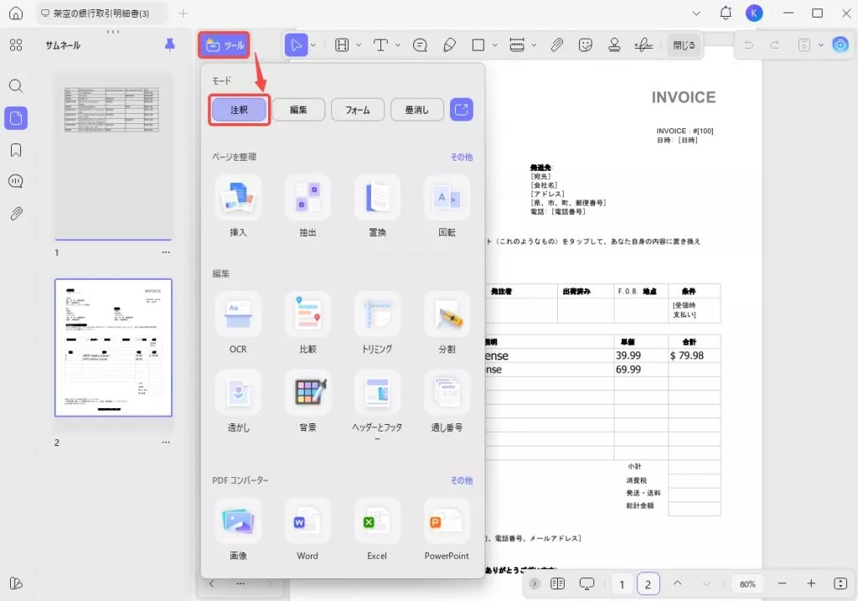Select the measurement ruler tool

tap(517, 45)
